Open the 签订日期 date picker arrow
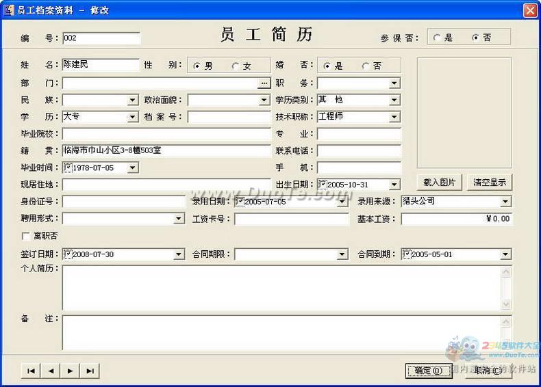 [x=178, y=254]
